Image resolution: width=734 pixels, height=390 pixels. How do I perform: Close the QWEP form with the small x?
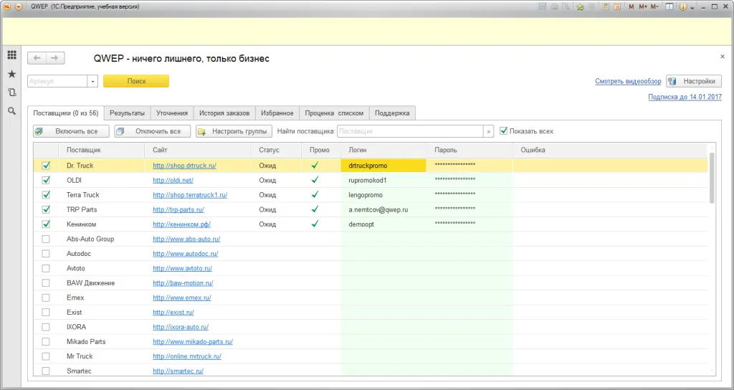pos(723,56)
